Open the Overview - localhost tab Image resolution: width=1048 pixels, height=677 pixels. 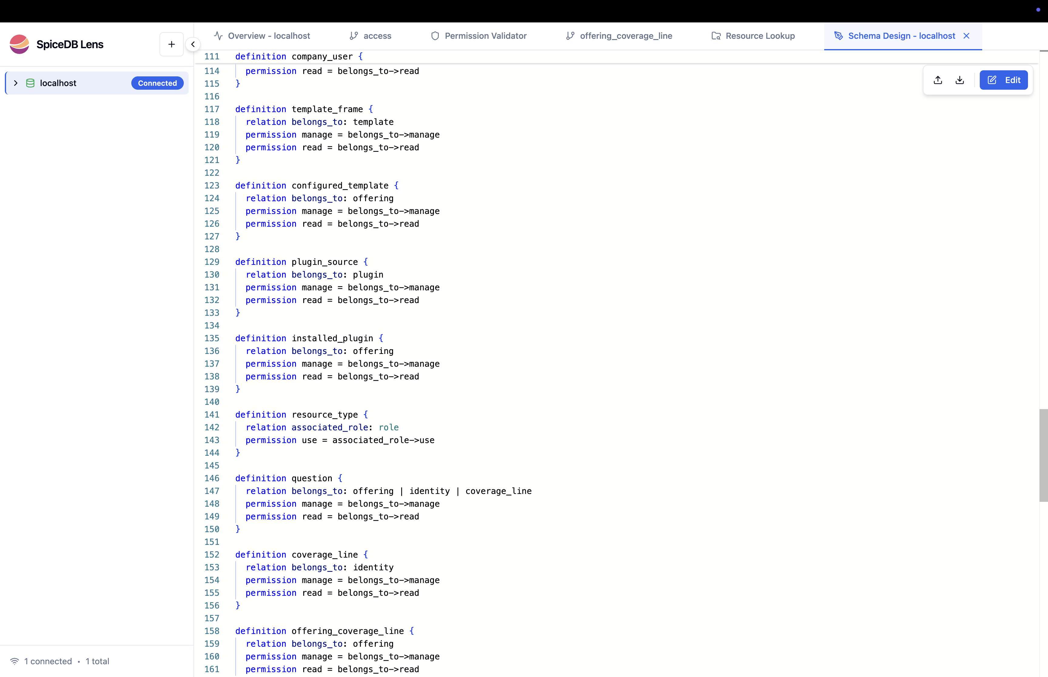269,36
